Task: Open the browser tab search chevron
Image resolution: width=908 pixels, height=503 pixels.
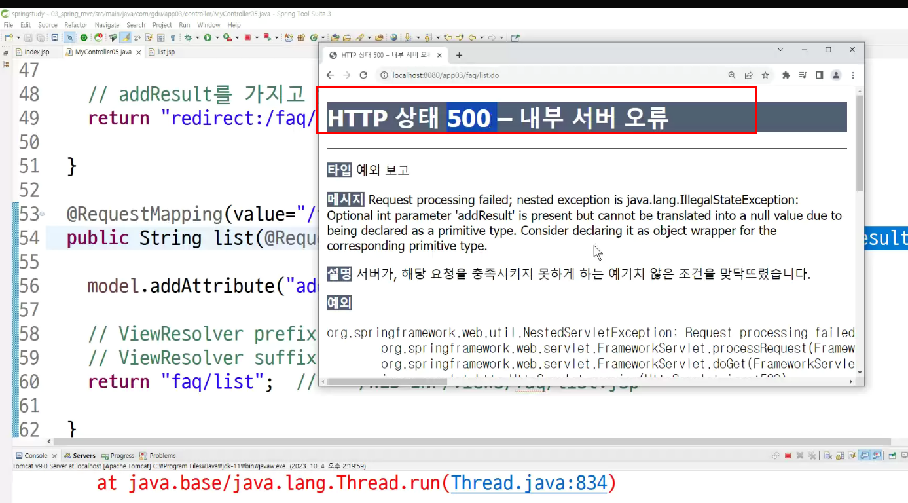Action: [780, 50]
